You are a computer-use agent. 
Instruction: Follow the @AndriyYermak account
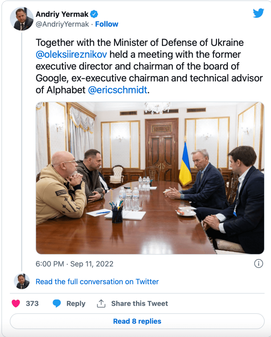tap(106, 24)
